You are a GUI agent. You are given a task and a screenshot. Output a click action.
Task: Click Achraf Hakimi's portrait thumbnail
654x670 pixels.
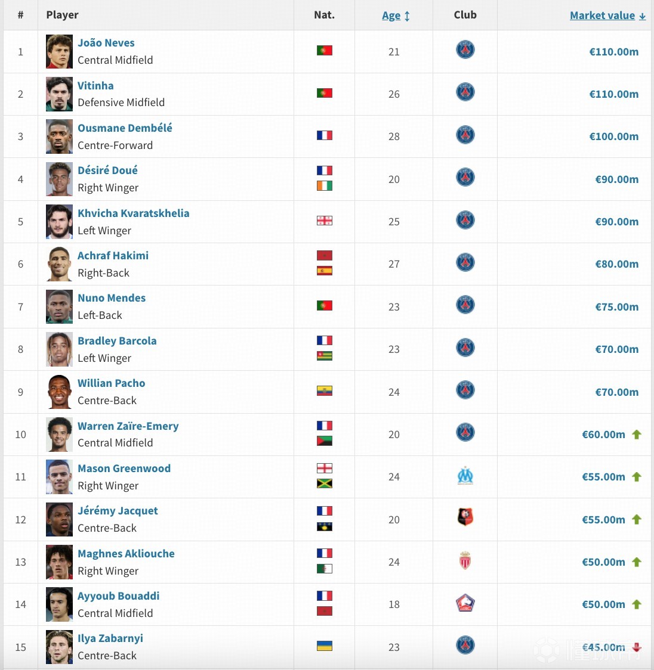pos(59,264)
